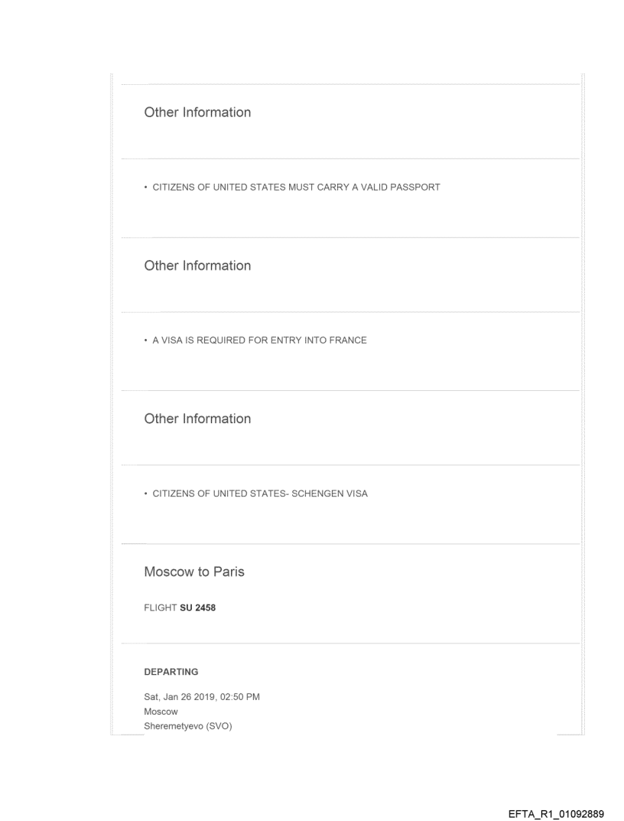Click the bullet before the passport notice
Screen dimensions: 624x821
[x=146, y=187]
